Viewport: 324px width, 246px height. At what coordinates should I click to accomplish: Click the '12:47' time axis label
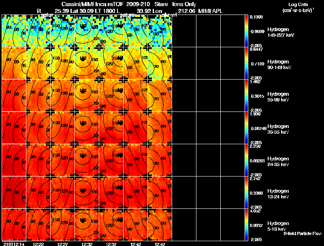pyautogui.click(x=160, y=244)
